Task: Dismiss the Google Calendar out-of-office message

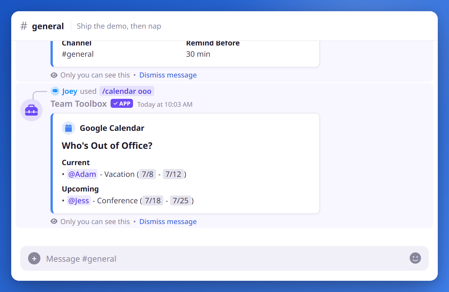Action: coord(168,222)
